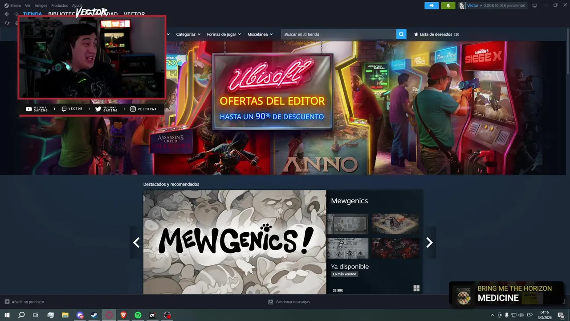Open Task View in taskbar
Screen dimensions: 570x321
(x=36, y=315)
